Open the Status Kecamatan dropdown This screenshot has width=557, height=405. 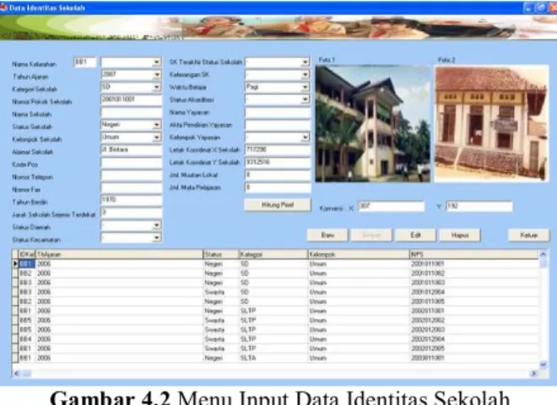tap(156, 238)
